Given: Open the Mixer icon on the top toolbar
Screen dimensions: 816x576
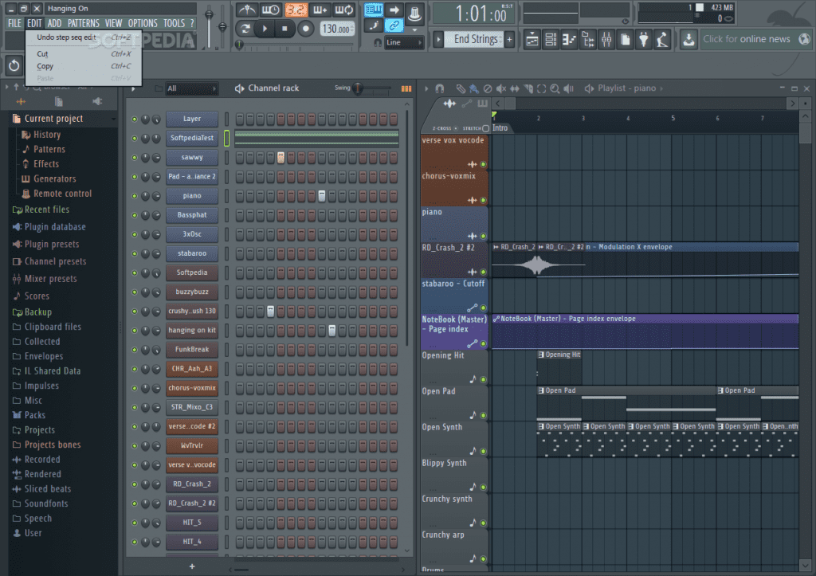Looking at the screenshot, I should pyautogui.click(x=606, y=38).
